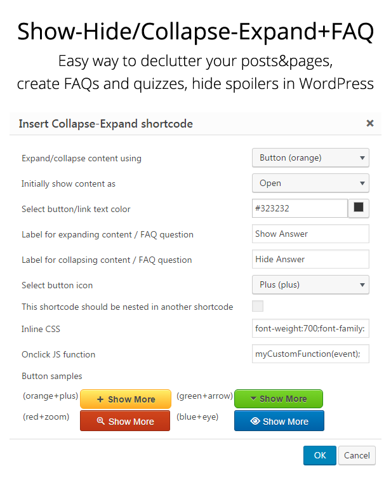391x480 pixels.
Task: Close the Insert Collapse-Expand shortcode dialog
Action: coord(370,123)
